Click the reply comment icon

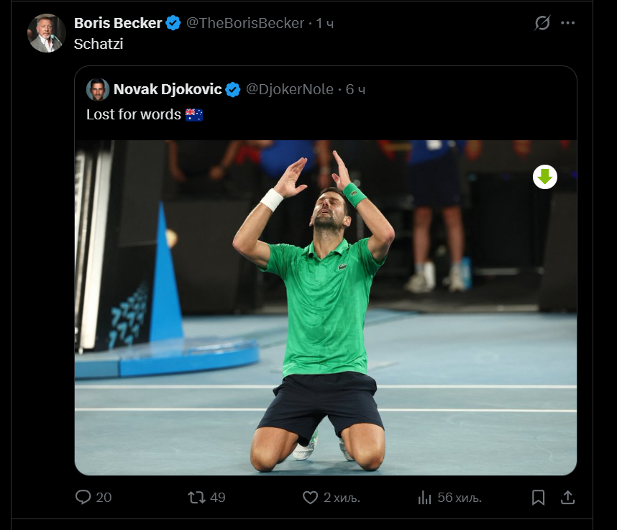pyautogui.click(x=83, y=497)
